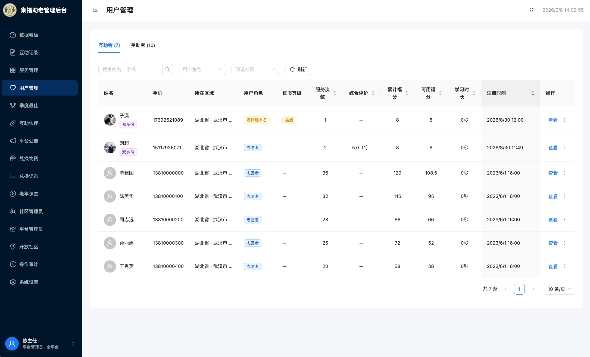Click 查看 link for 王秀英
The image size is (590, 357).
coord(553,266)
